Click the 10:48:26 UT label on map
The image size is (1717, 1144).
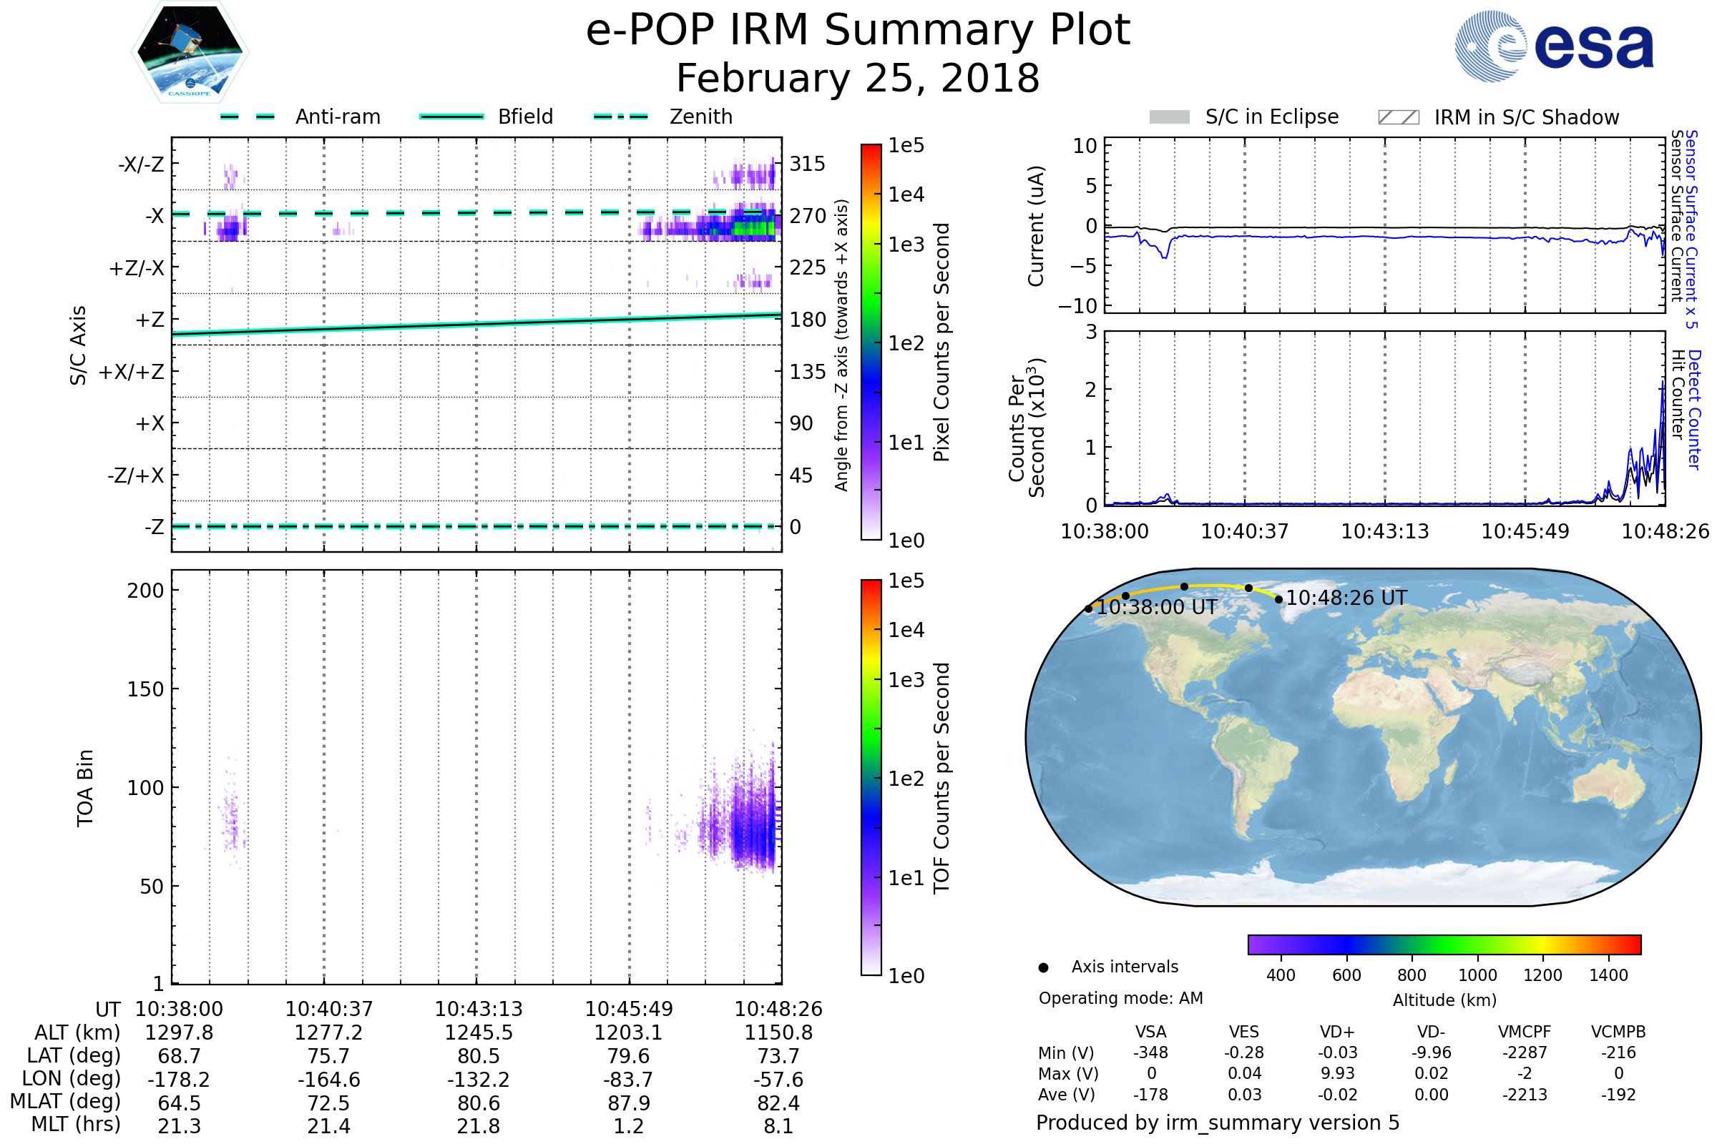coord(1346,598)
